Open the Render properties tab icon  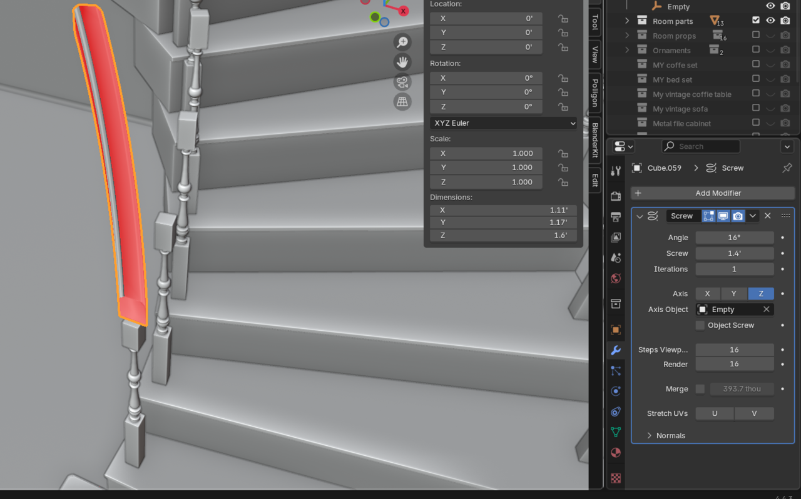click(616, 196)
